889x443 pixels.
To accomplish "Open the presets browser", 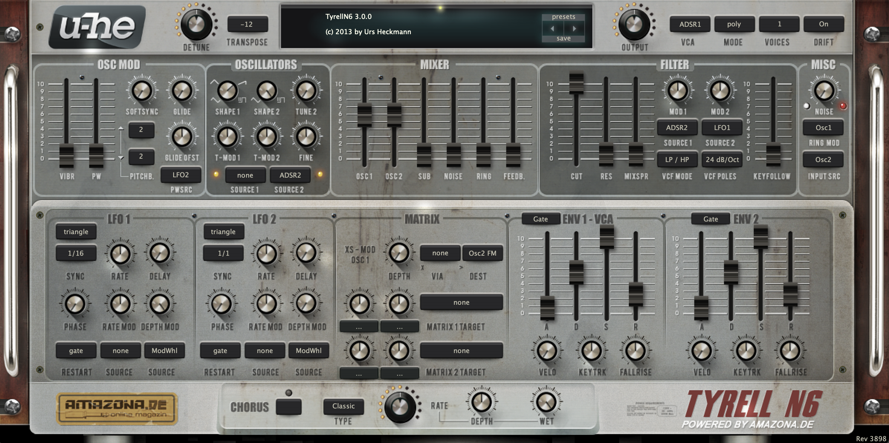I will [563, 17].
